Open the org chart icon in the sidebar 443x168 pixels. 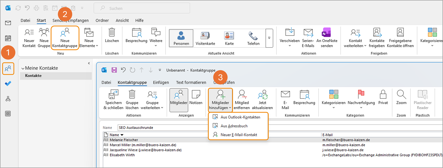coord(8,99)
